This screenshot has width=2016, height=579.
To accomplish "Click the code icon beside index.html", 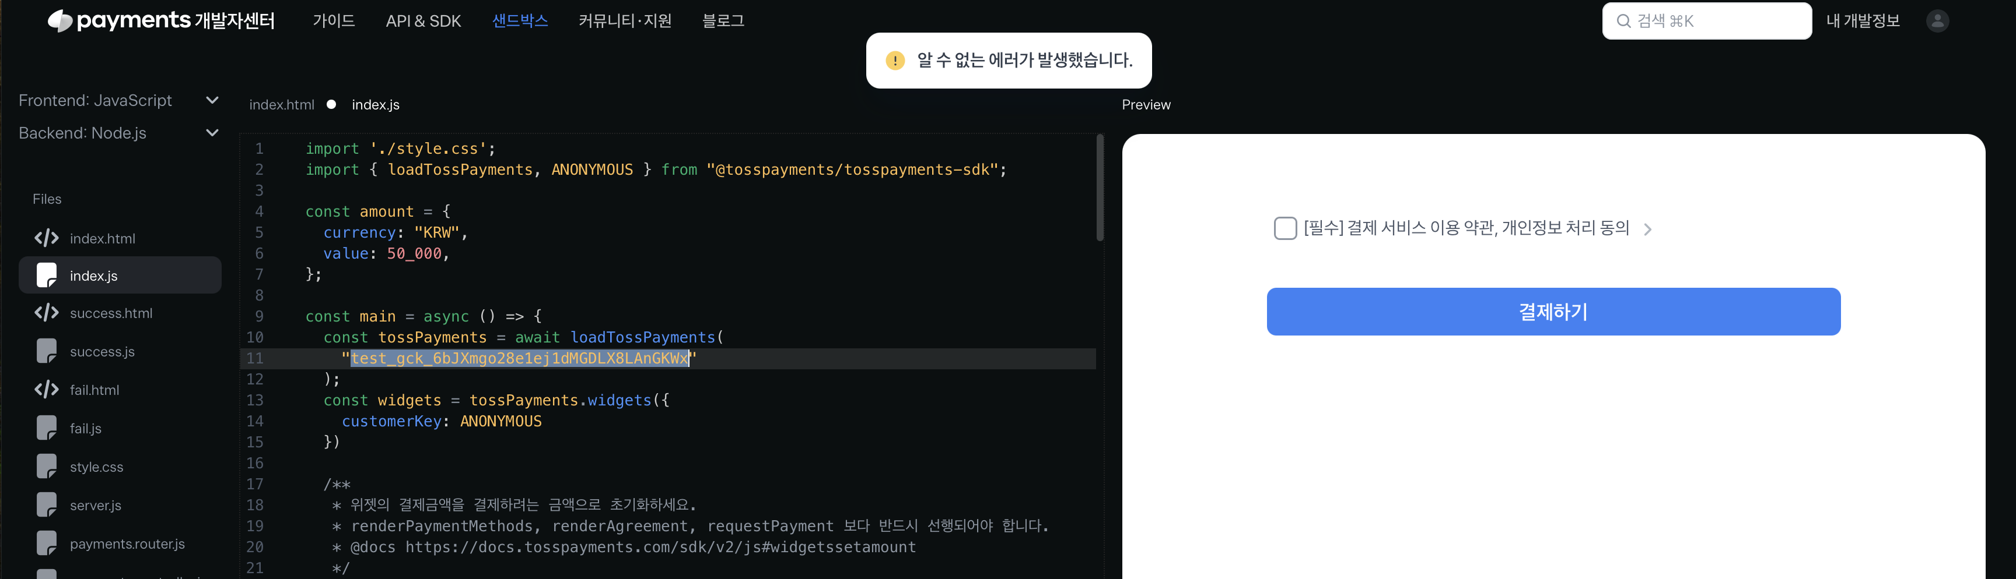I will pyautogui.click(x=47, y=238).
